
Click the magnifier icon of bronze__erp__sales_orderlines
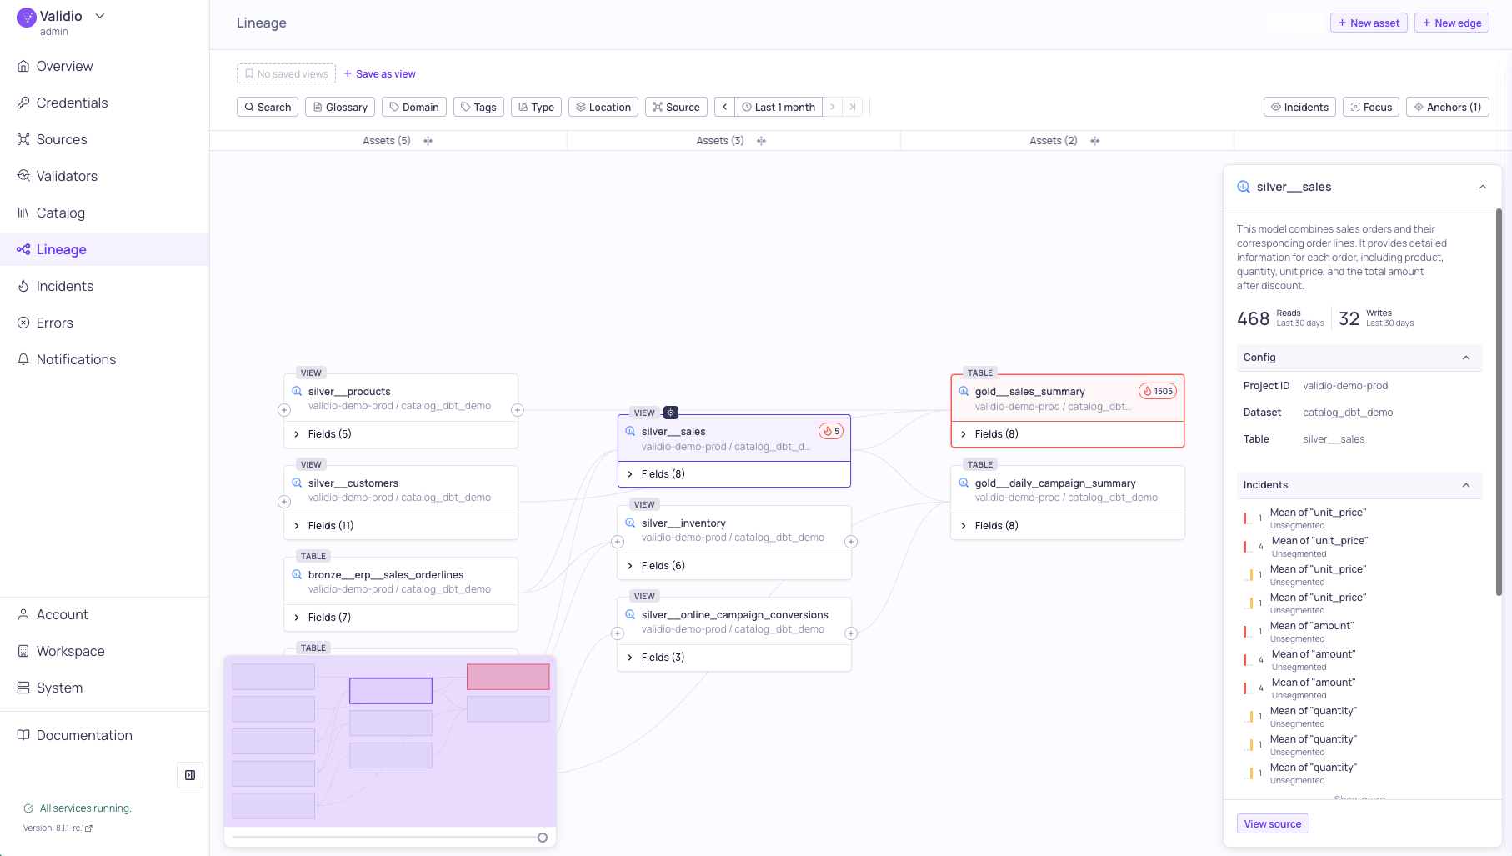[x=297, y=574]
